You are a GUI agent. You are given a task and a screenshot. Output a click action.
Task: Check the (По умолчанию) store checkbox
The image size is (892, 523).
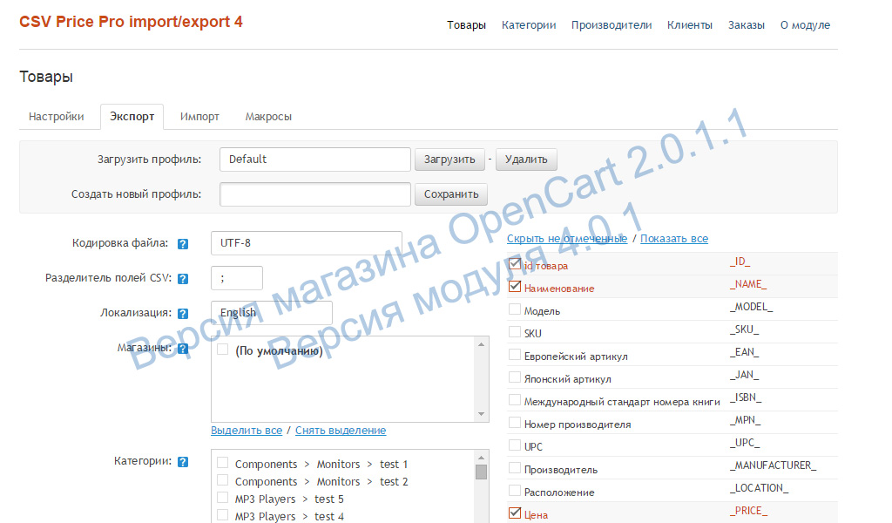223,350
